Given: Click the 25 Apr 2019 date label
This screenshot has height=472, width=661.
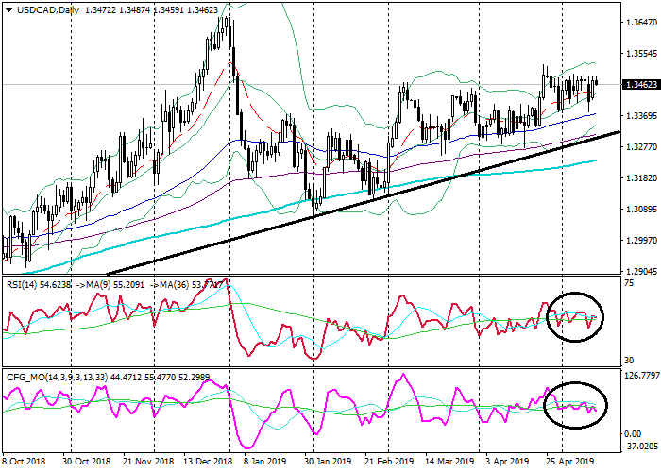Looking at the screenshot, I should tap(567, 464).
